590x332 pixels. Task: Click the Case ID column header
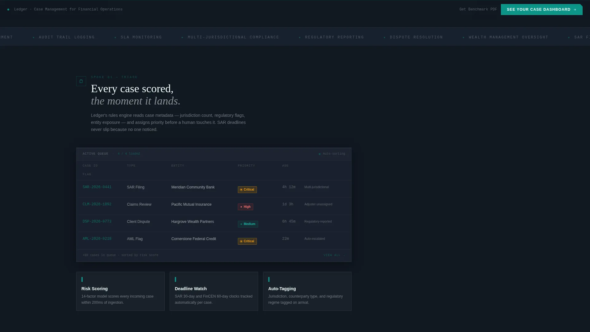(90, 166)
